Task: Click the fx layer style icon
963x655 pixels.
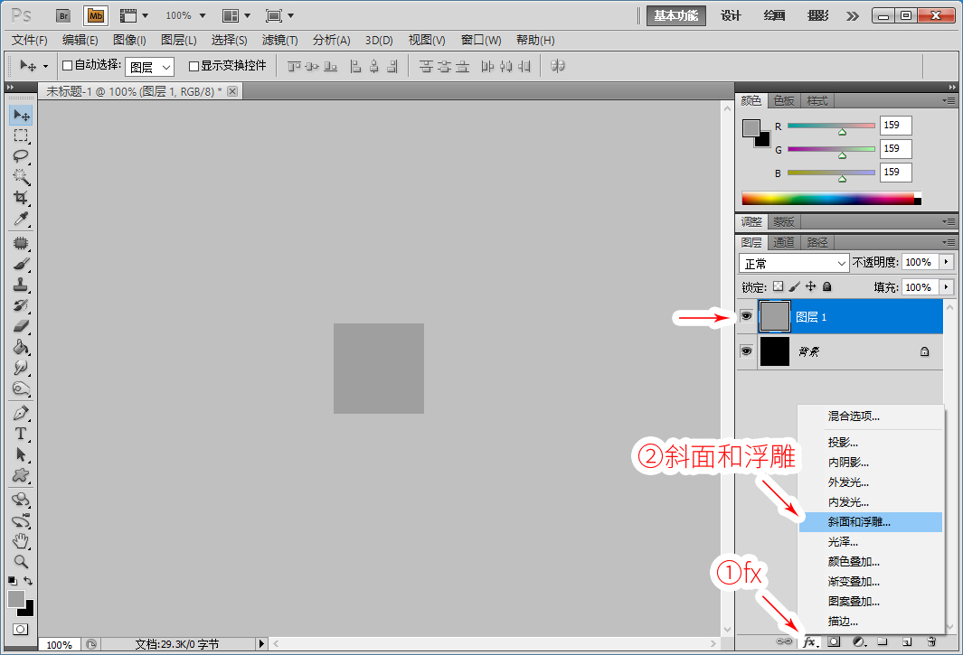Action: click(x=810, y=641)
